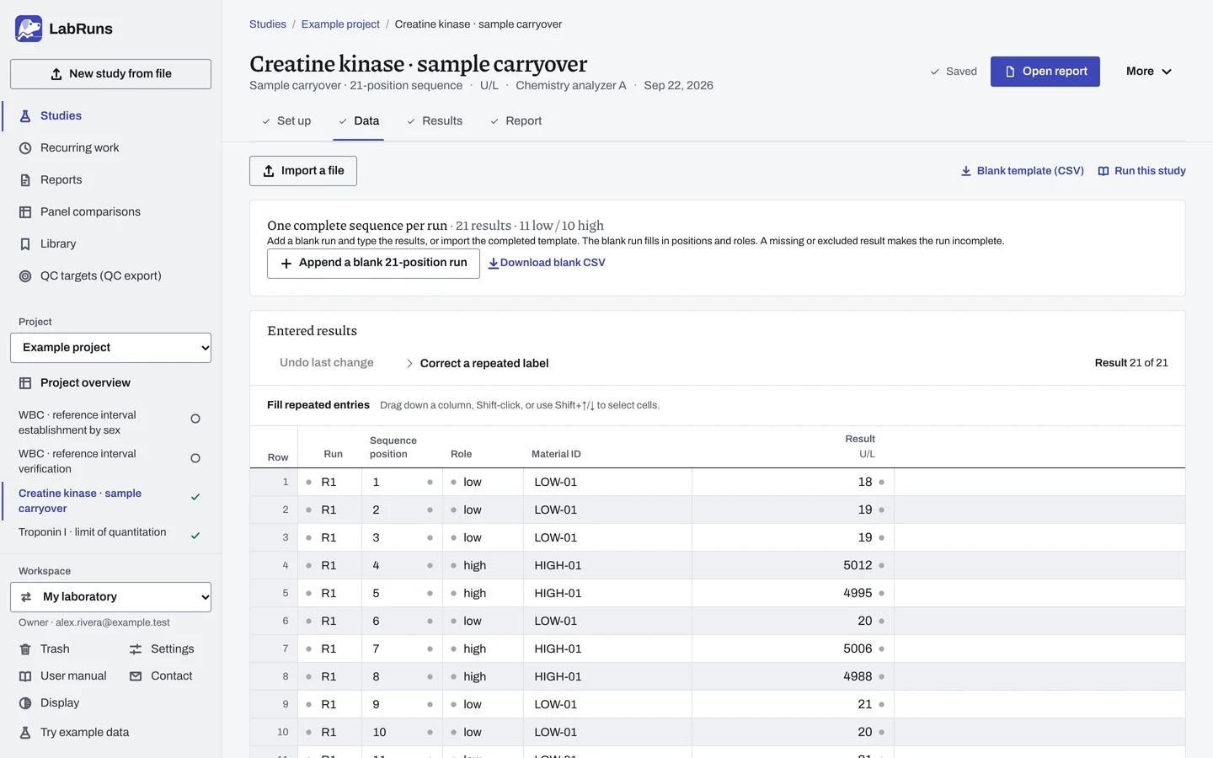
Task: Open QC targets target icon
Action: (25, 276)
